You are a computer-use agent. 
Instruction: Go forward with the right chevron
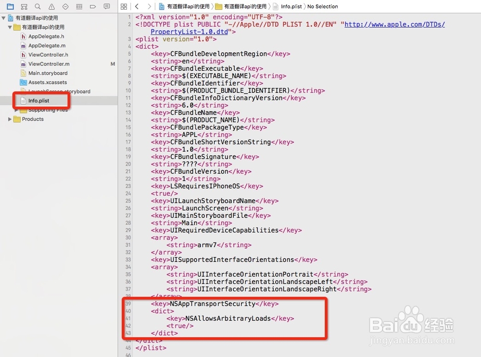(149, 6)
